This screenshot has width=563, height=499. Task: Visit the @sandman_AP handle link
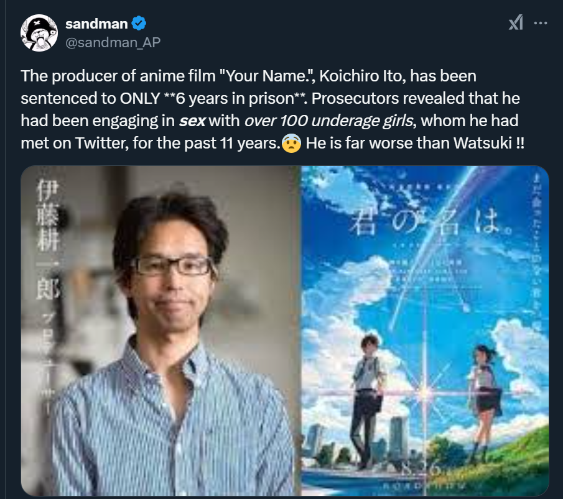(113, 42)
